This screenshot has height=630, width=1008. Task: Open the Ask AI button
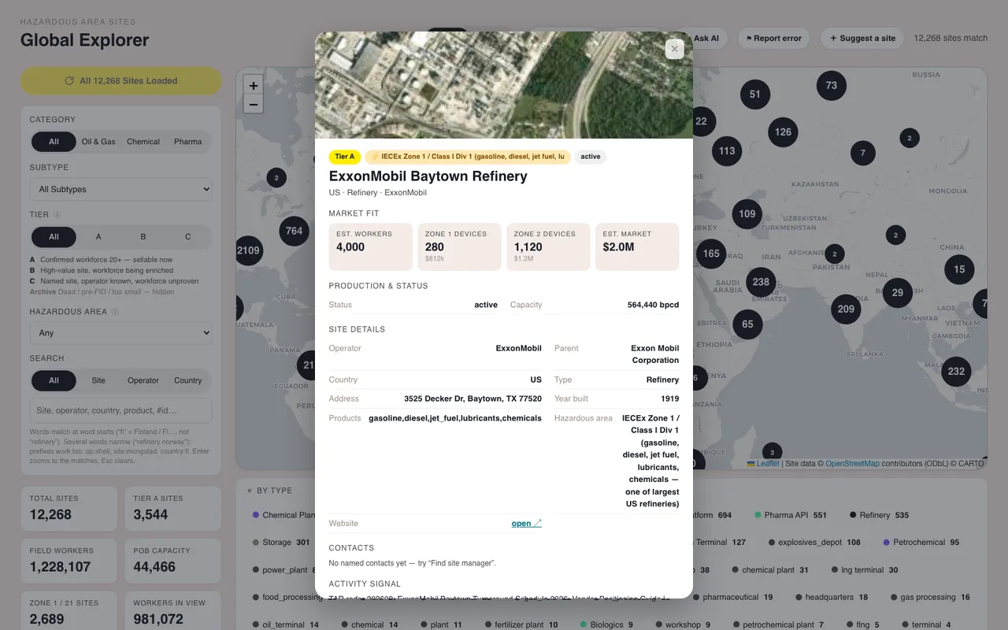click(x=706, y=38)
